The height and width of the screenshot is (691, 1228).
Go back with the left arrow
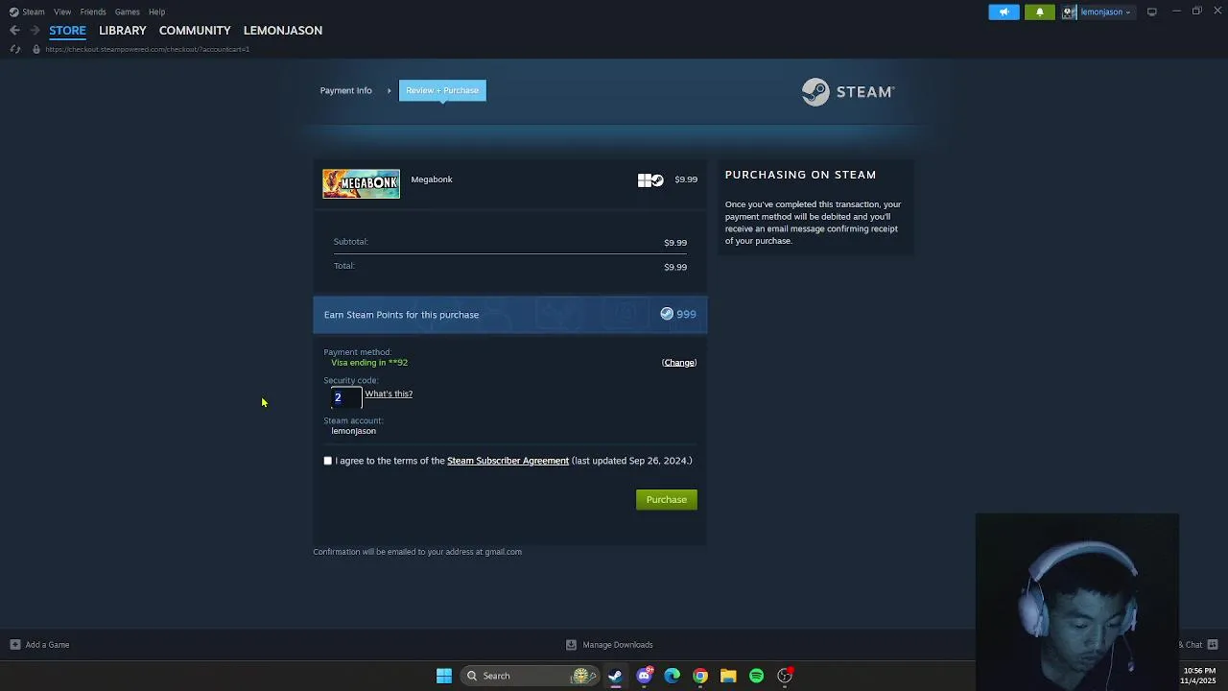14,31
